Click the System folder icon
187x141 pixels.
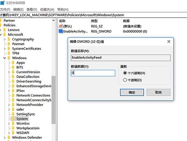[13, 119]
